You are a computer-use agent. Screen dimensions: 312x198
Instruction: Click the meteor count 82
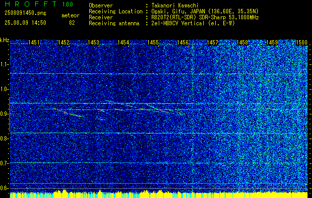click(x=72, y=23)
